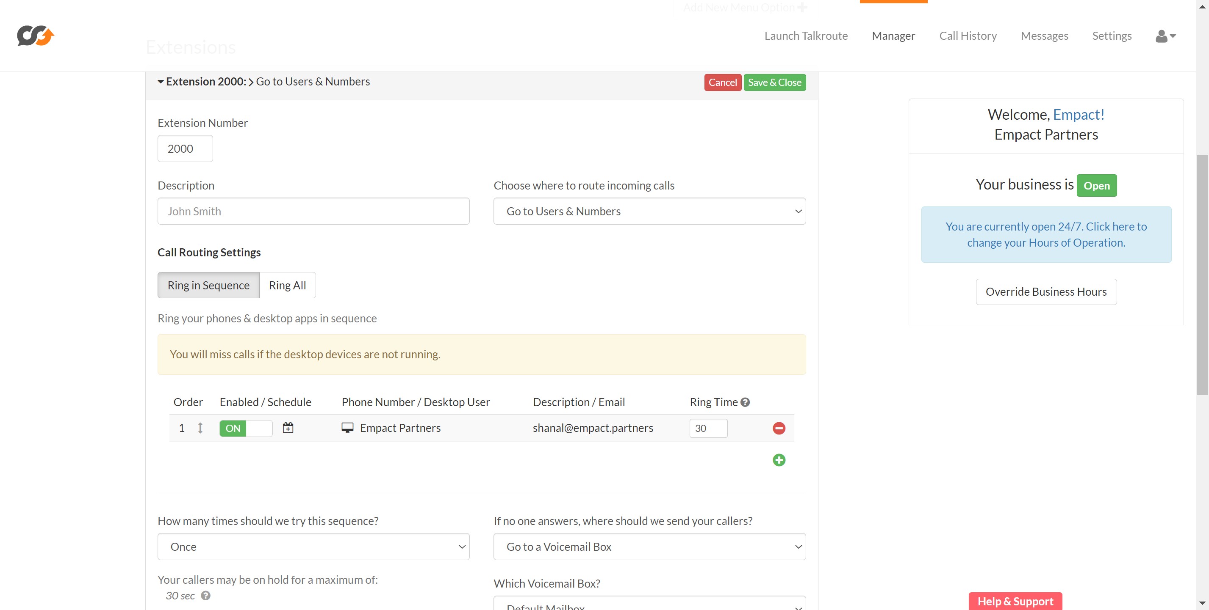
Task: Select the Ring in Sequence option
Action: pos(208,285)
